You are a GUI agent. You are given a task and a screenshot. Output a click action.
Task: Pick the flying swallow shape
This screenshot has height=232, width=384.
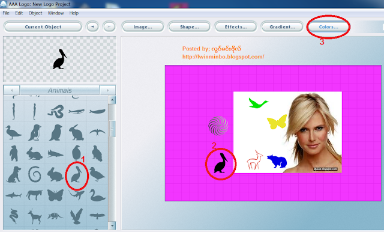pos(97,132)
